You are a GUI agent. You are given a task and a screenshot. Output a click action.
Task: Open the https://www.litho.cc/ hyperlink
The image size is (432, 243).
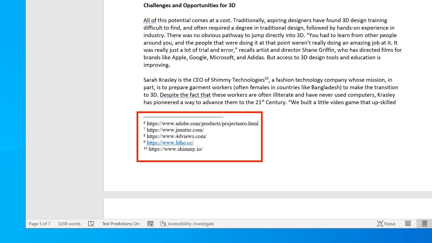(x=170, y=142)
